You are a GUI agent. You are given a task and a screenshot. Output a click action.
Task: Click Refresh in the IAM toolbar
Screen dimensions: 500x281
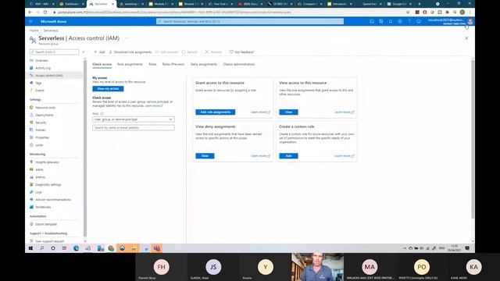[x=190, y=52]
